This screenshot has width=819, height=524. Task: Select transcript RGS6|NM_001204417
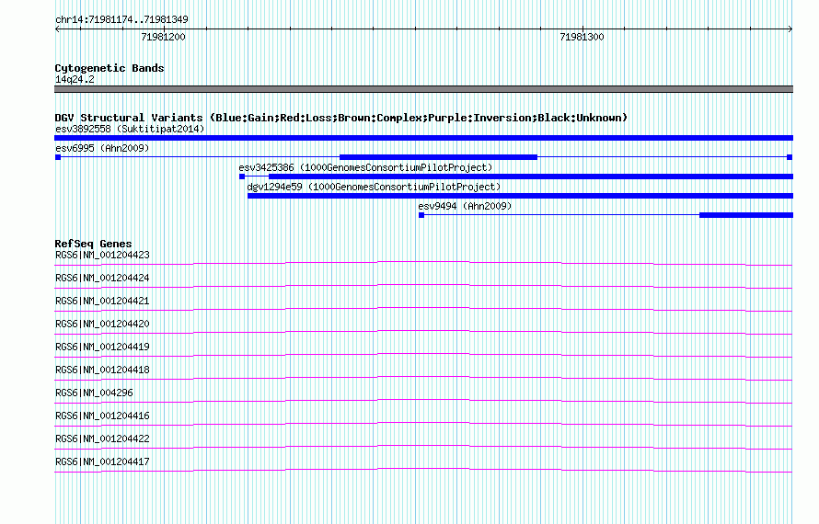click(x=102, y=461)
